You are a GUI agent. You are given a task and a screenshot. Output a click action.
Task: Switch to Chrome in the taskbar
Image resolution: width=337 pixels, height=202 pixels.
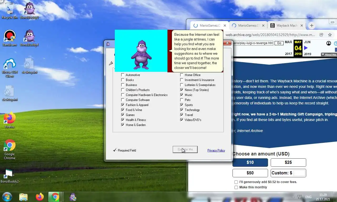click(x=55, y=197)
